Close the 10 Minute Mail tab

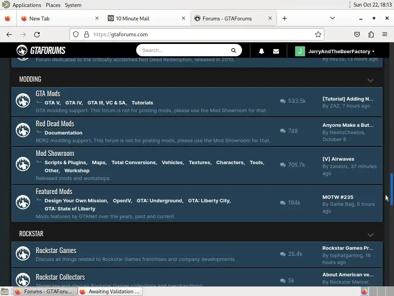click(184, 18)
